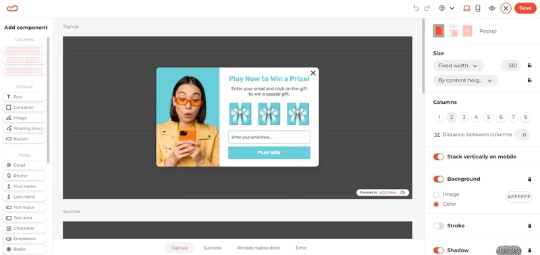Viewport: 540px width, 255px height.
Task: Select single column layout component
Action: pyautogui.click(x=24, y=49)
